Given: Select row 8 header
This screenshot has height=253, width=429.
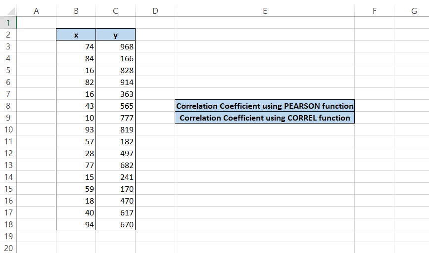Looking at the screenshot, I should 8,106.
